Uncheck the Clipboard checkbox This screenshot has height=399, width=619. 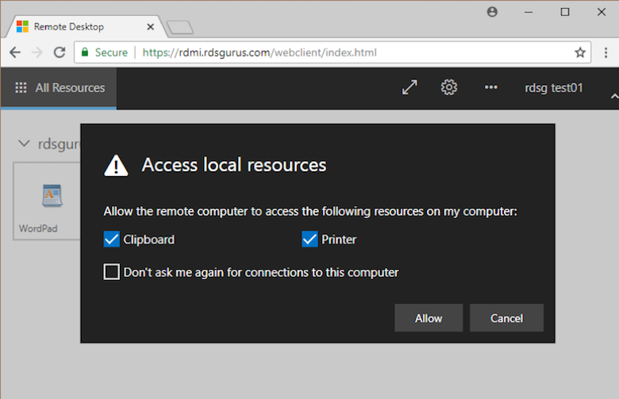(112, 240)
